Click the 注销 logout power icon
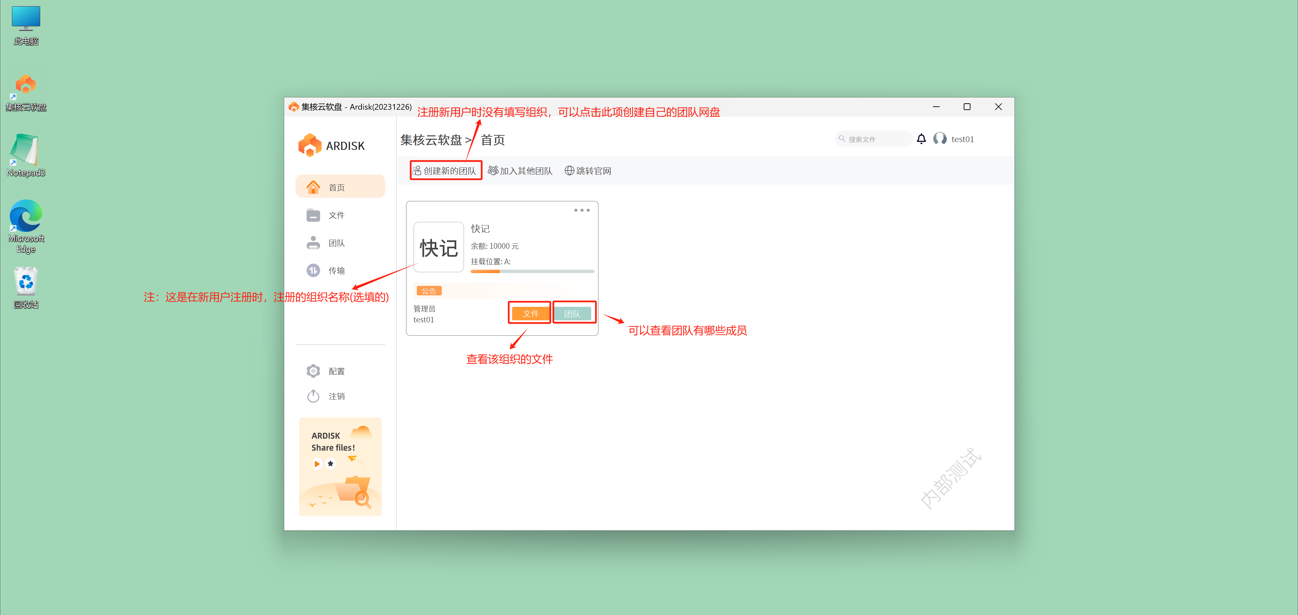 click(313, 396)
